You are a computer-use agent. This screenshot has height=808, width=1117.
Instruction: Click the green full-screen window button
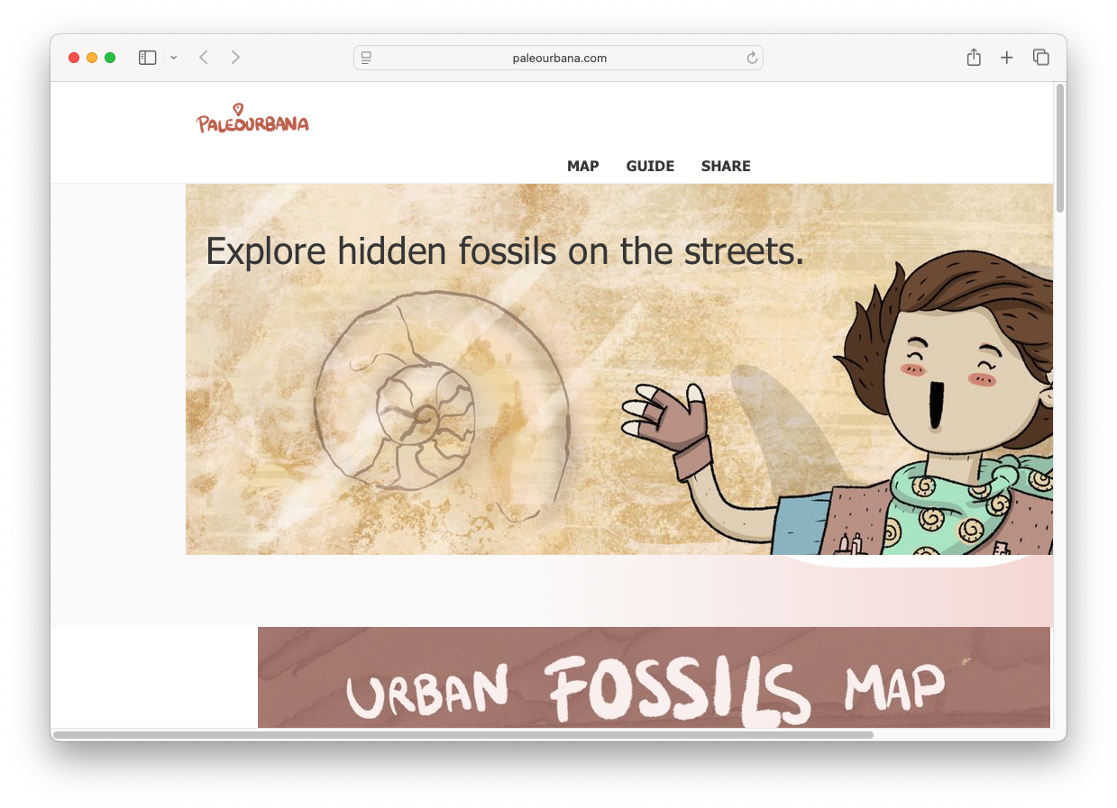[x=110, y=58]
